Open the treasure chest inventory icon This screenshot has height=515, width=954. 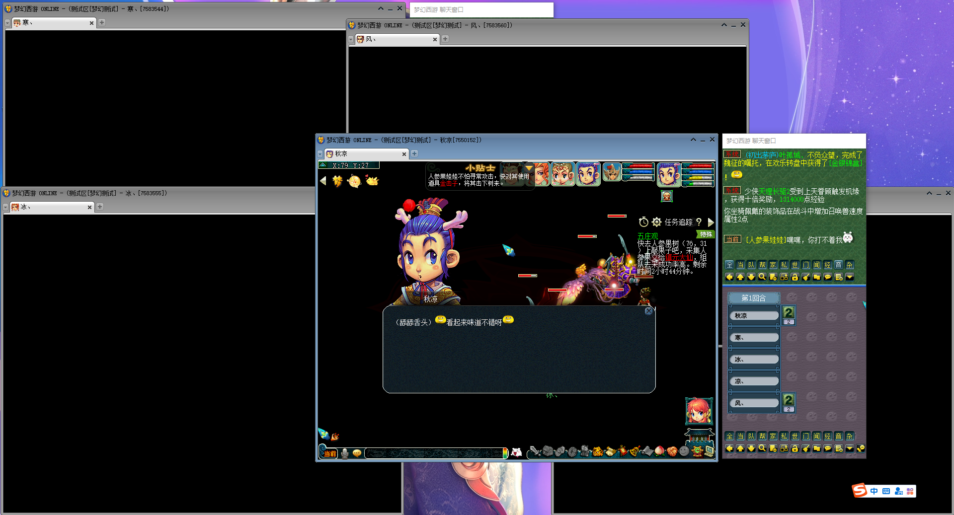pyautogui.click(x=548, y=451)
